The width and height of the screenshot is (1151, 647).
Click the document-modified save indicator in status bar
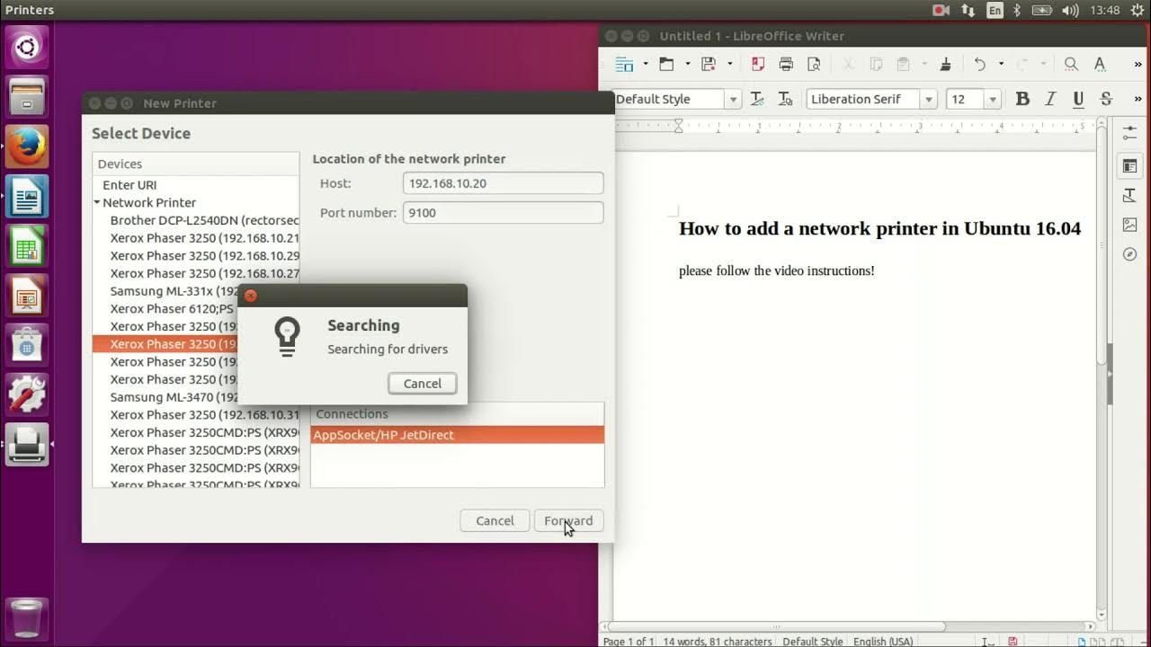[x=1013, y=642]
